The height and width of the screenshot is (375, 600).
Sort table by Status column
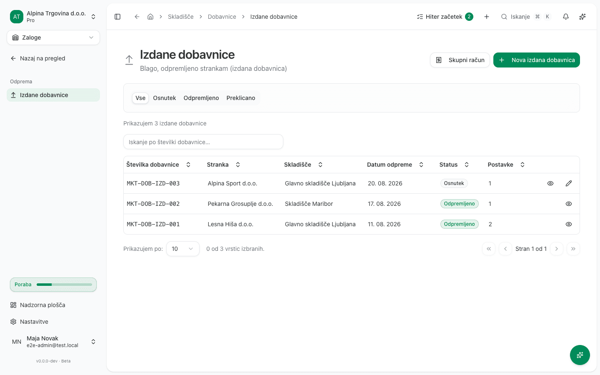pos(454,165)
